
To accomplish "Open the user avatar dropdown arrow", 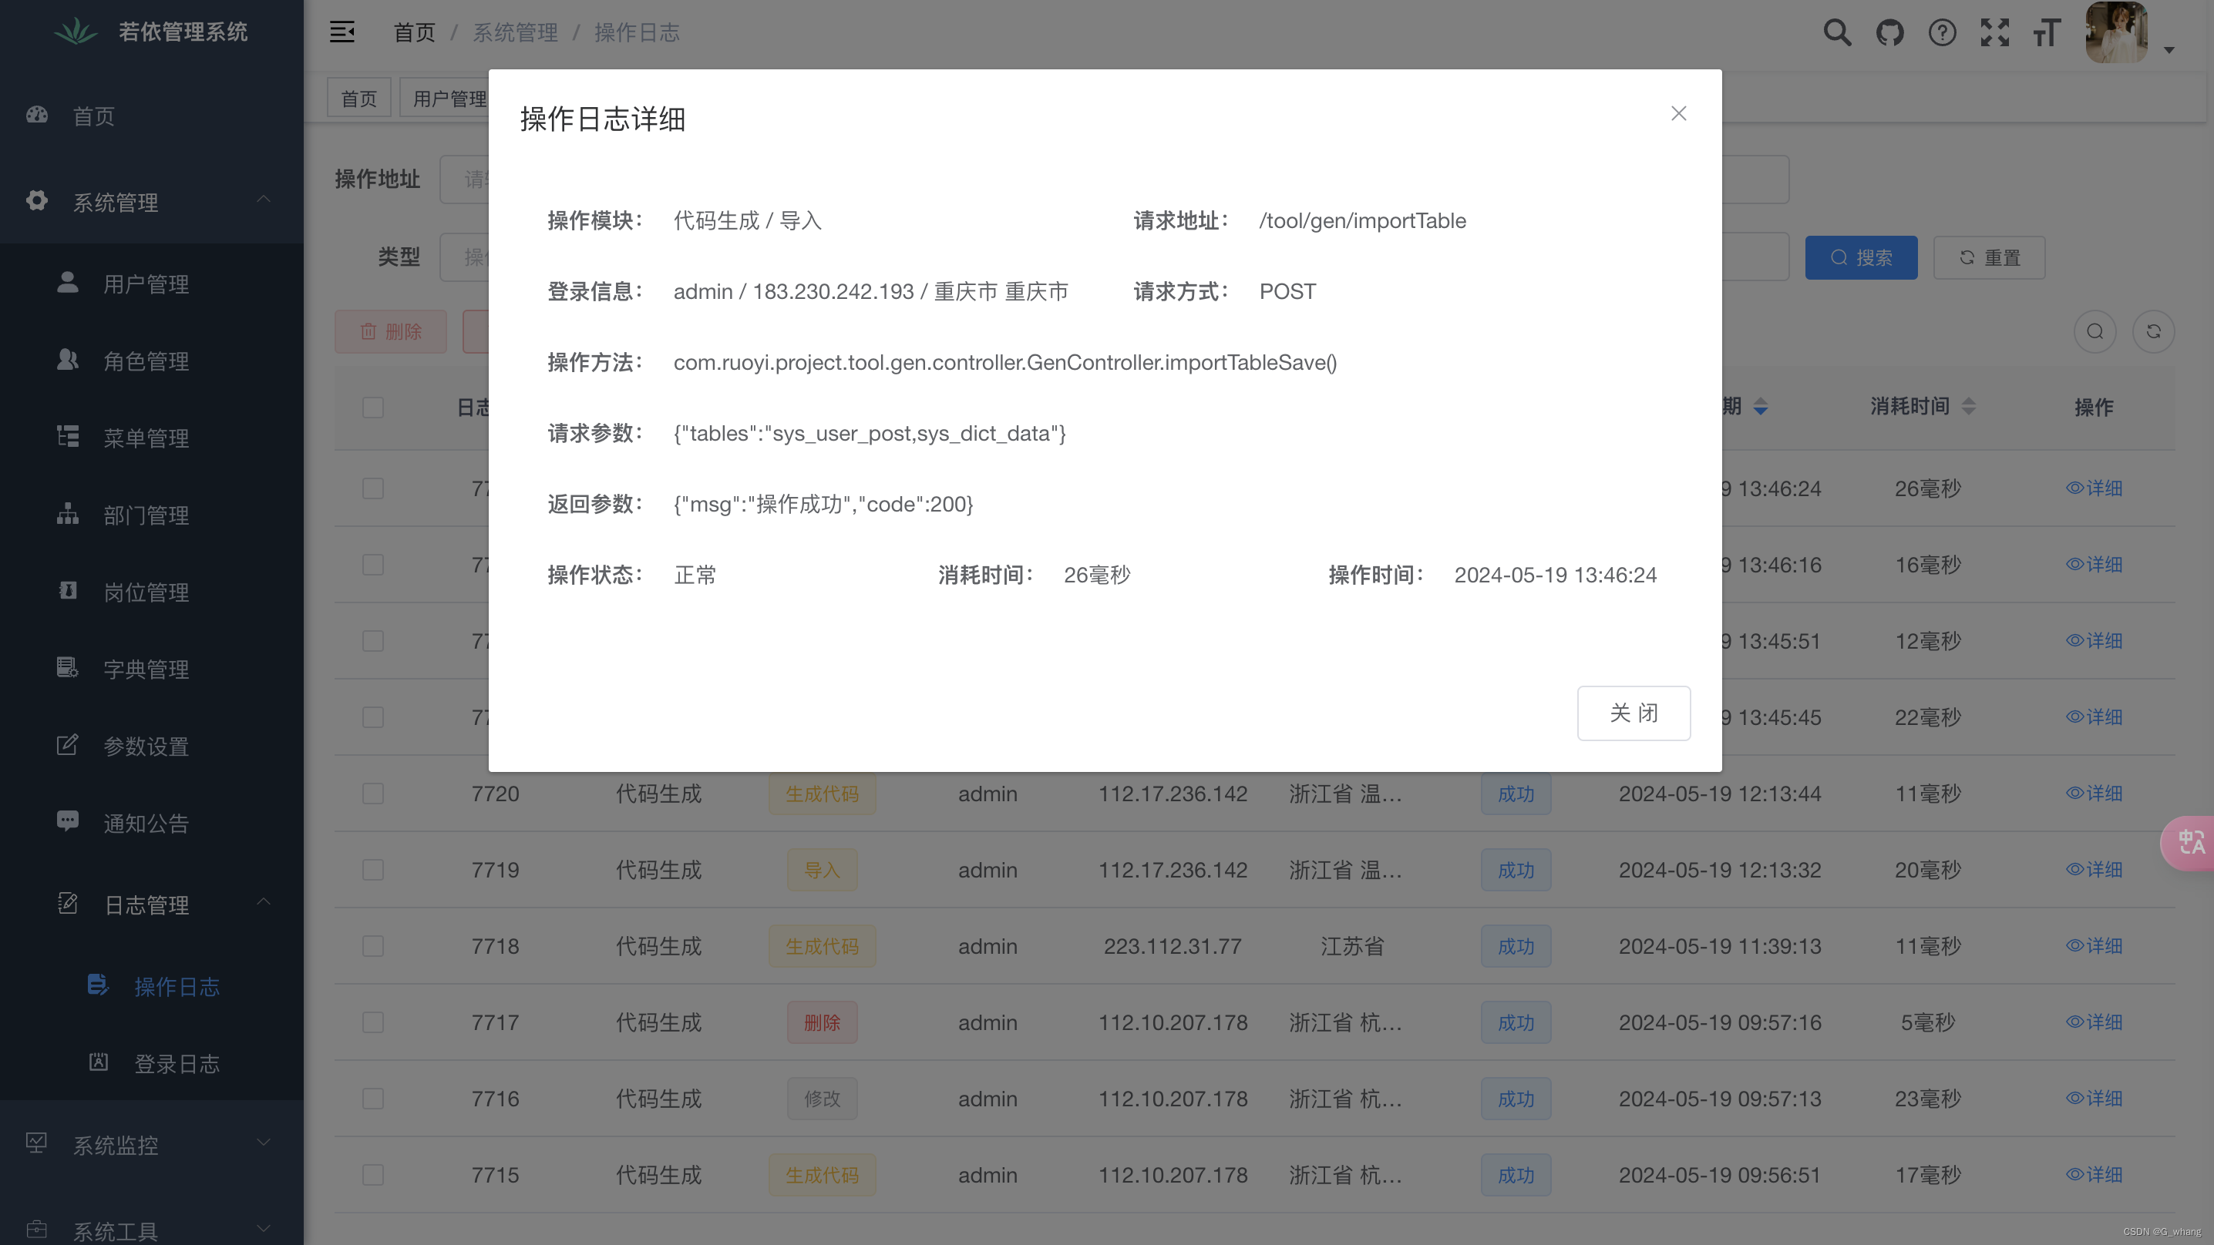I will [x=2169, y=50].
